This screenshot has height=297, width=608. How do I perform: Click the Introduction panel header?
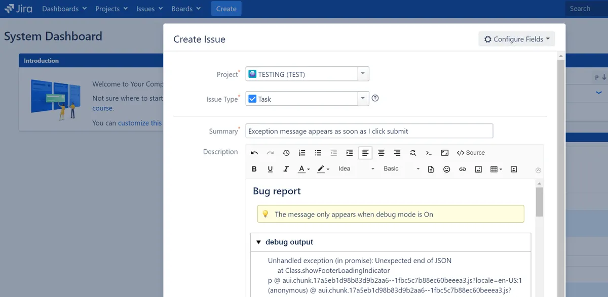(x=91, y=61)
